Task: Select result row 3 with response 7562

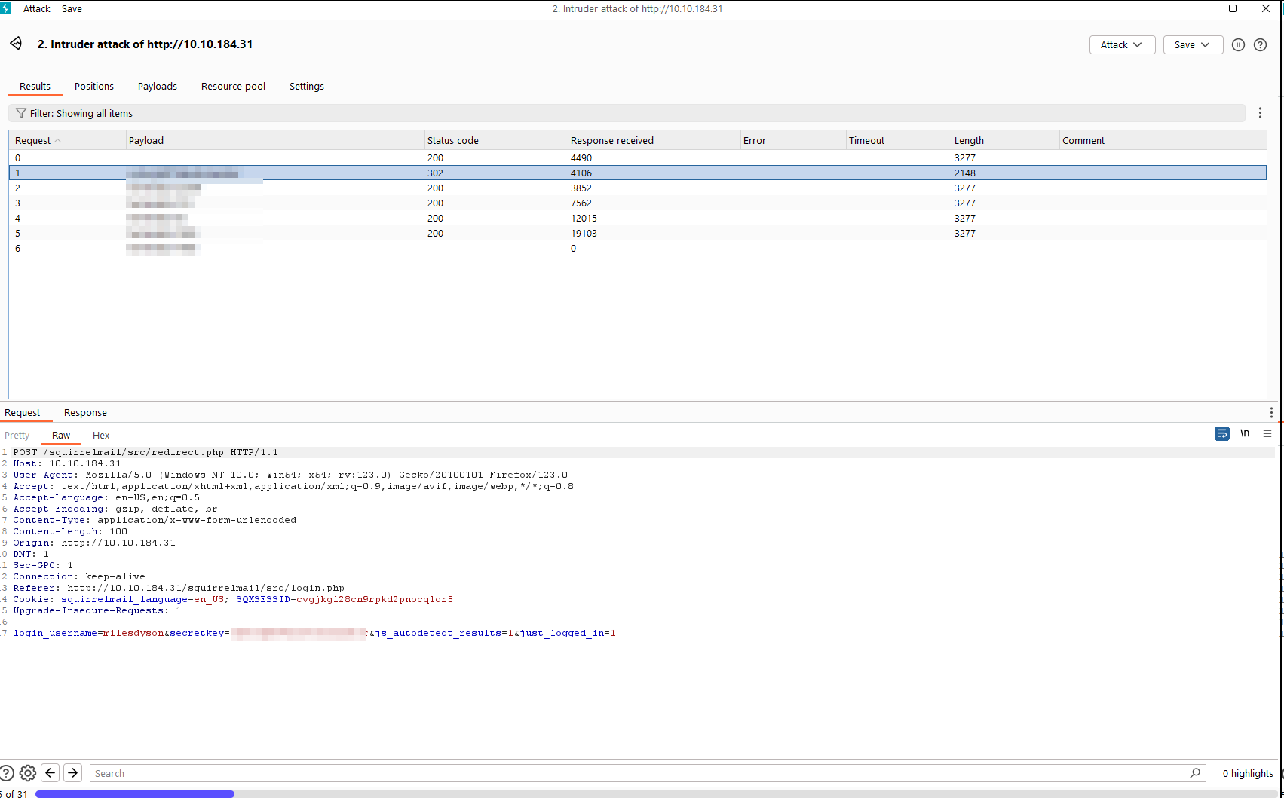Action: [x=638, y=203]
